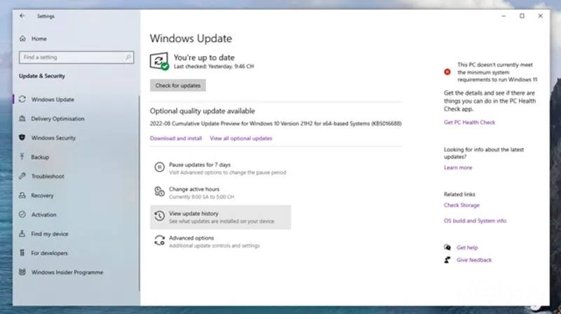Click Download and install link
The height and width of the screenshot is (314, 561).
[x=176, y=138]
